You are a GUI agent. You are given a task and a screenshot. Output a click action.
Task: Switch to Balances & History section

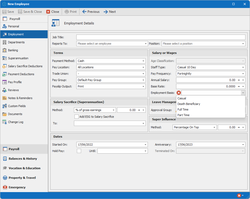point(23,159)
